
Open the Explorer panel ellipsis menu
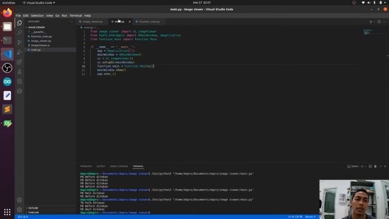pyautogui.click(x=71, y=22)
